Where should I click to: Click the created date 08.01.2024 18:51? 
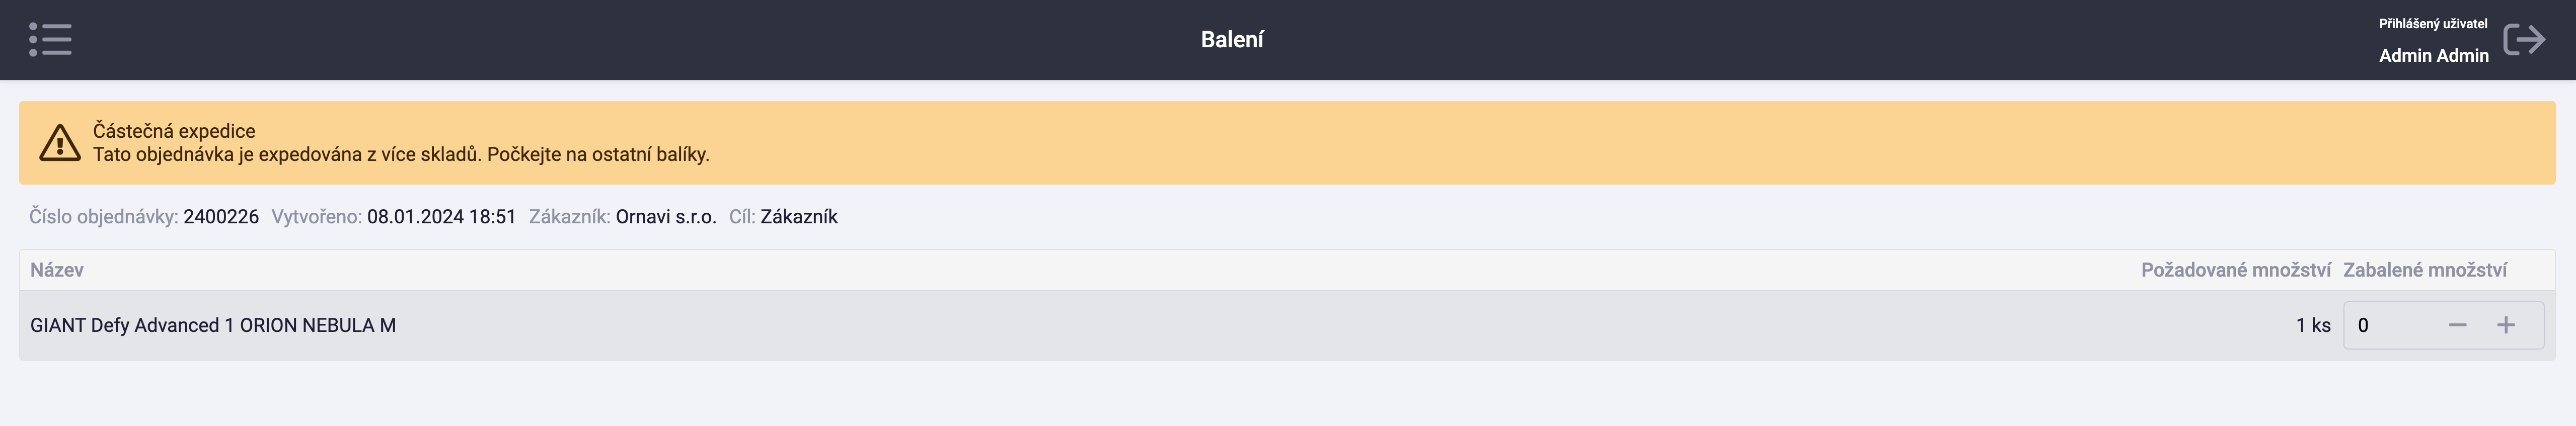tap(441, 217)
